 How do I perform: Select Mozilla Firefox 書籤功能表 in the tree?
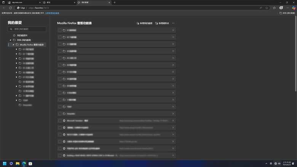(32, 45)
